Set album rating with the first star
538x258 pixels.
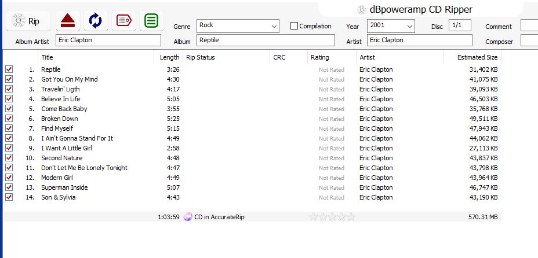[314, 217]
